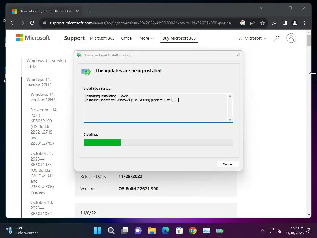Viewport: 317px width, 238px height.
Task: Open Chat app on taskbar
Action: [x=138, y=231]
